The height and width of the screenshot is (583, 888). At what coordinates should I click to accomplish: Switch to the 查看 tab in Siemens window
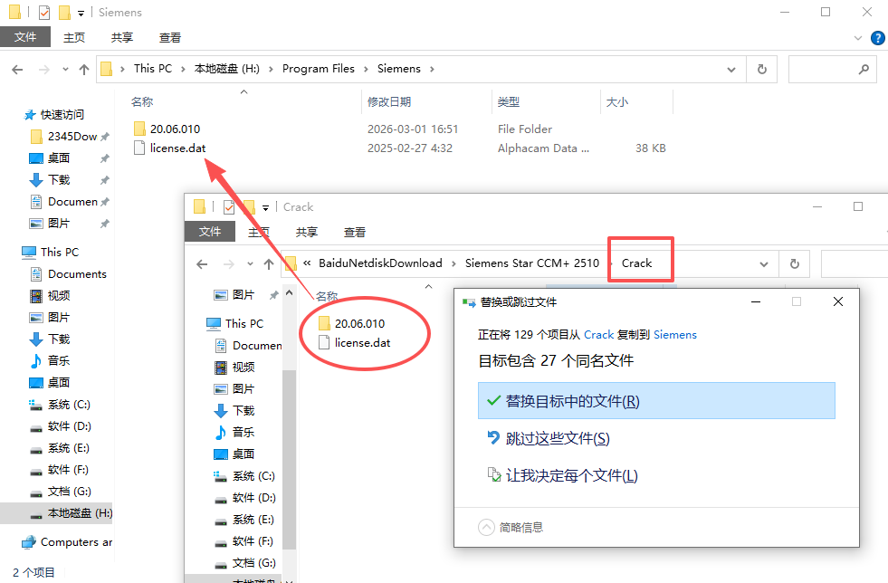(170, 37)
